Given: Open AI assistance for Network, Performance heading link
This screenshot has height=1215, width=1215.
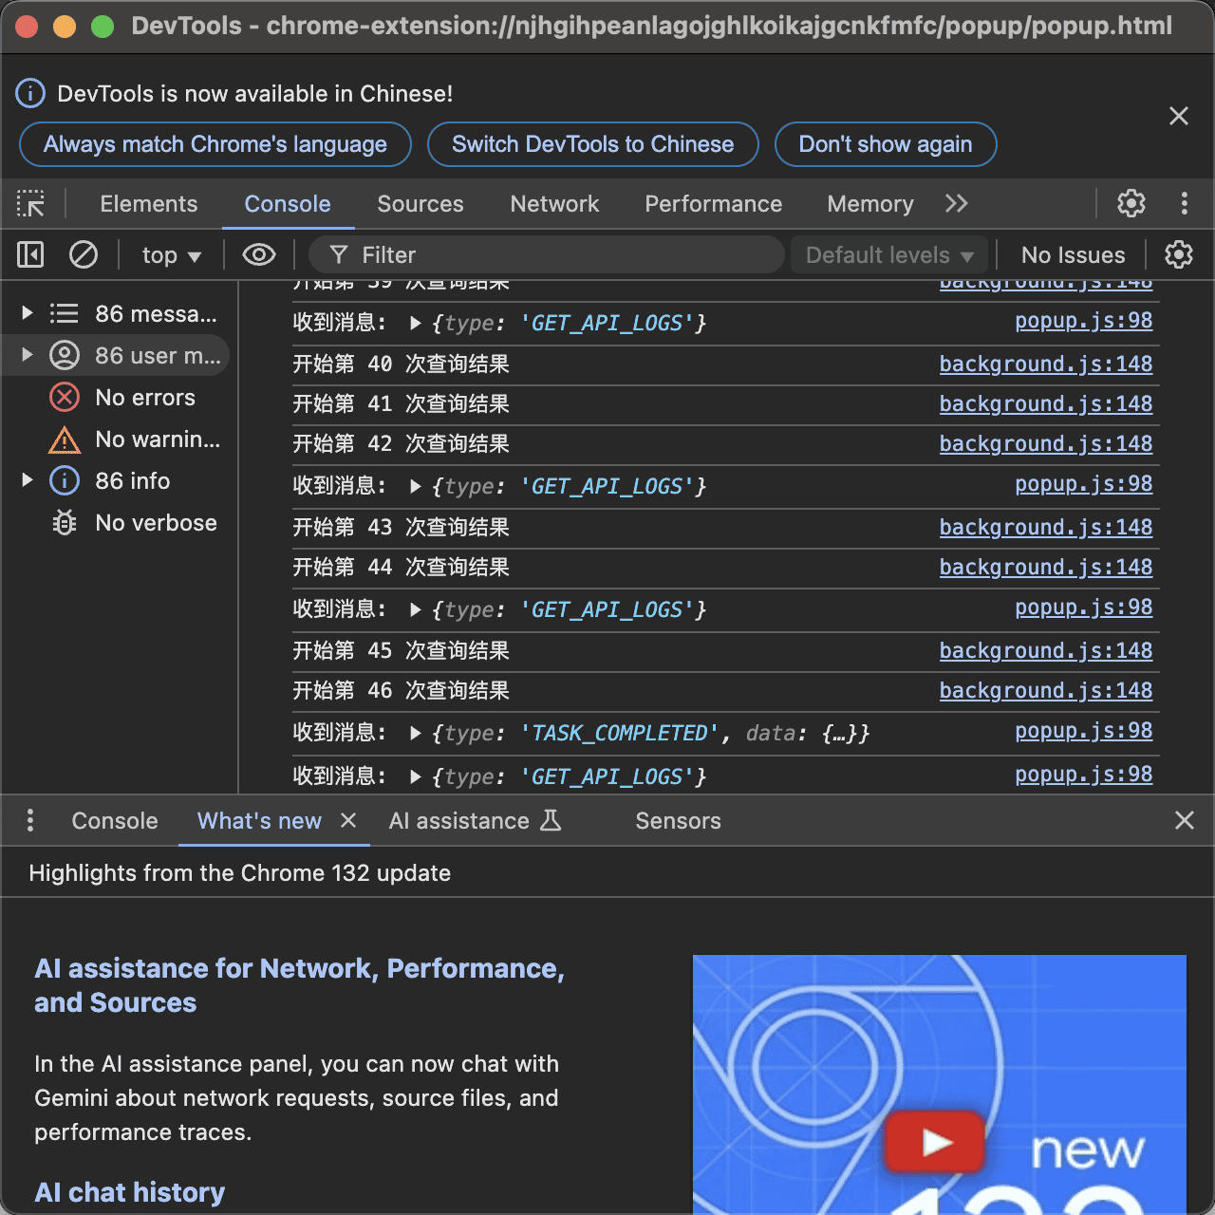Looking at the screenshot, I should [x=299, y=985].
